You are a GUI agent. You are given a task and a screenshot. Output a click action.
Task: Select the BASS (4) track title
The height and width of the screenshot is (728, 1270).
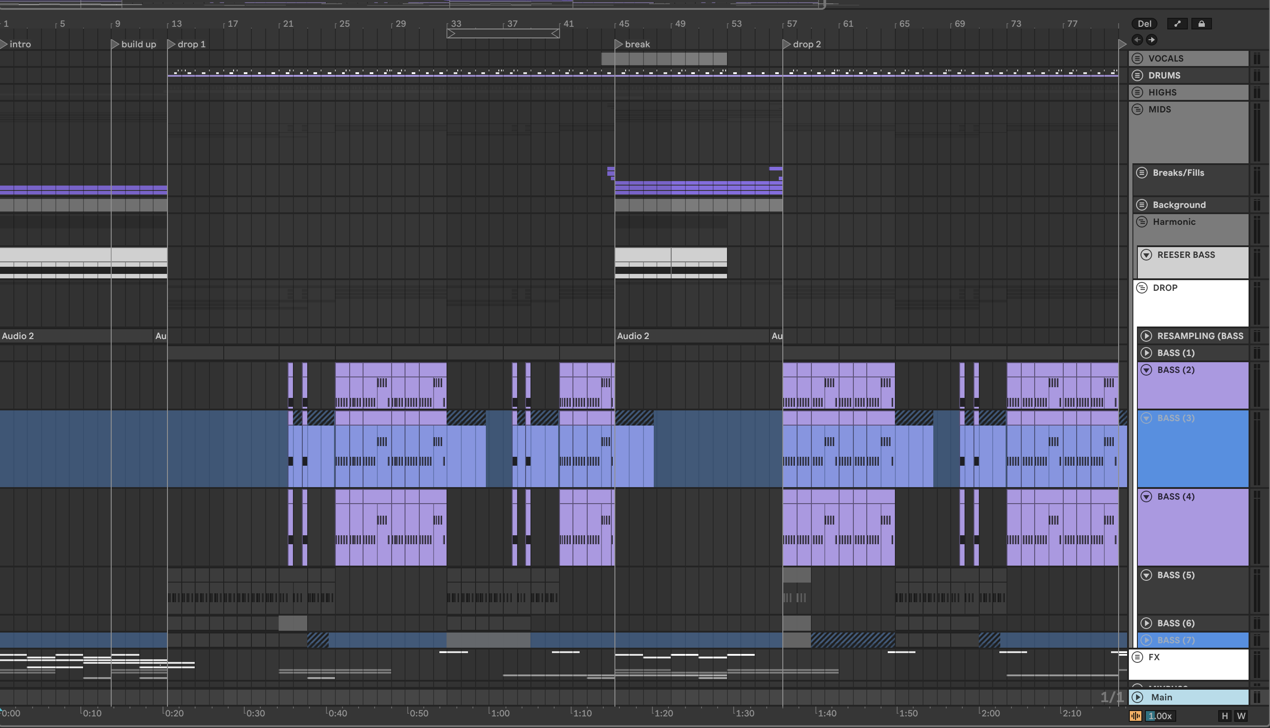pos(1175,496)
